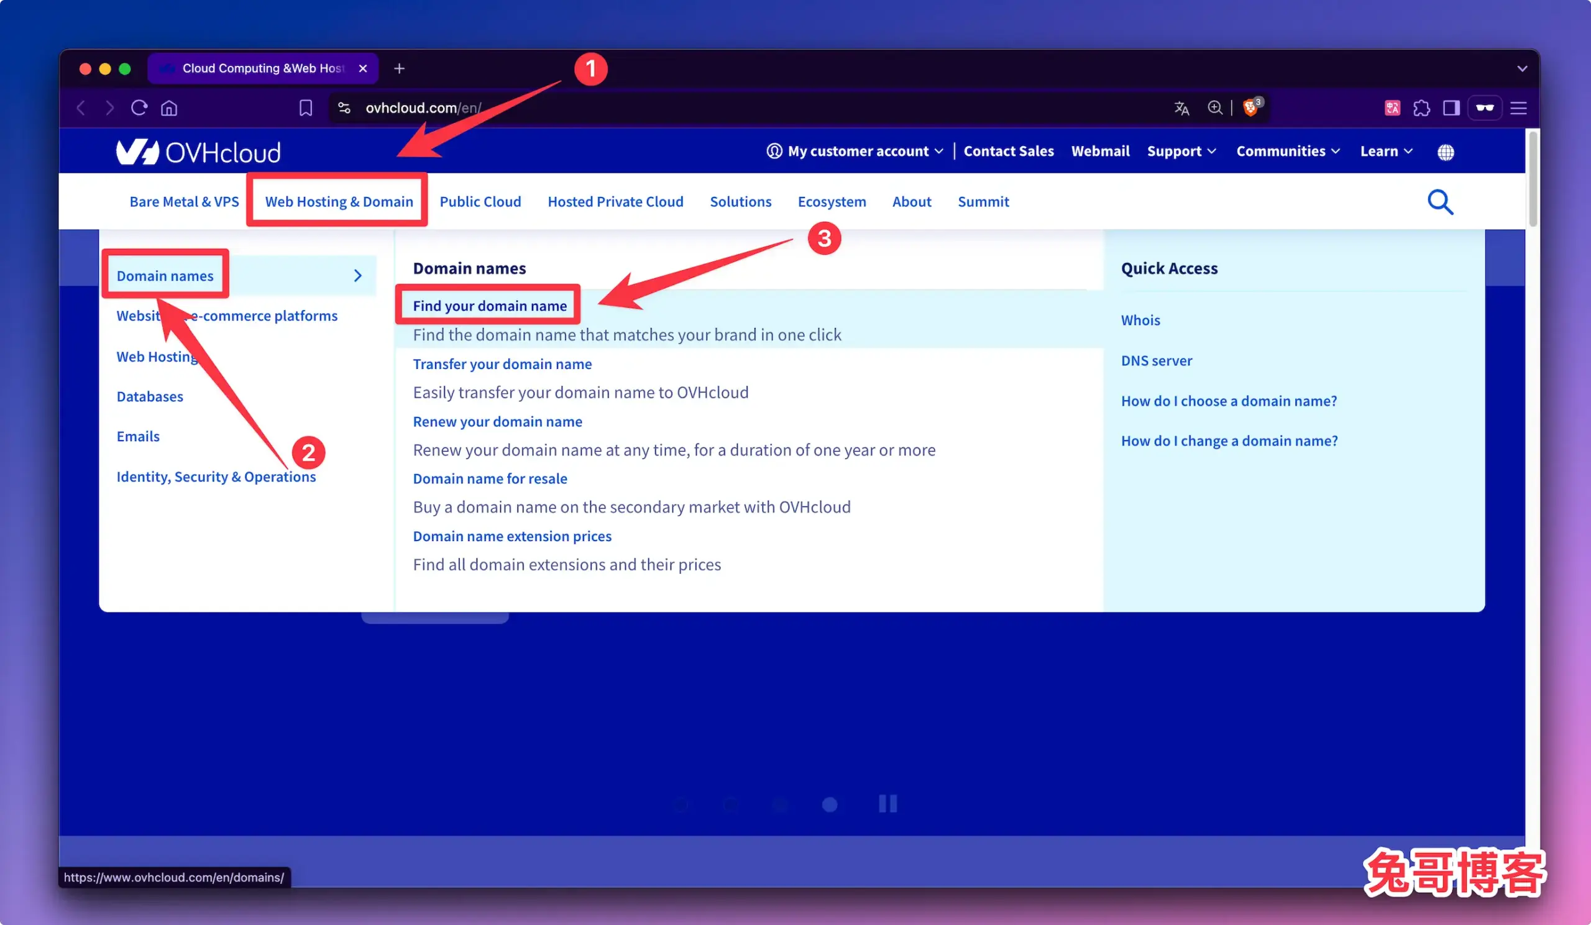Image resolution: width=1591 pixels, height=925 pixels.
Task: View site settings icon in address bar
Action: [x=344, y=108]
